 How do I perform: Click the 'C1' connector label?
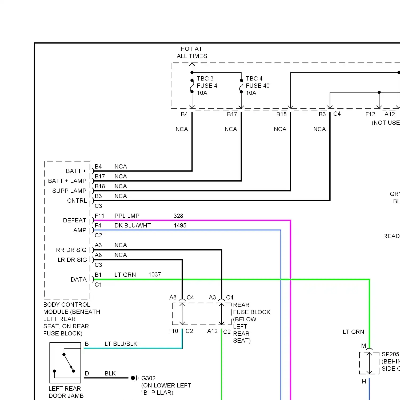[x=98, y=285]
